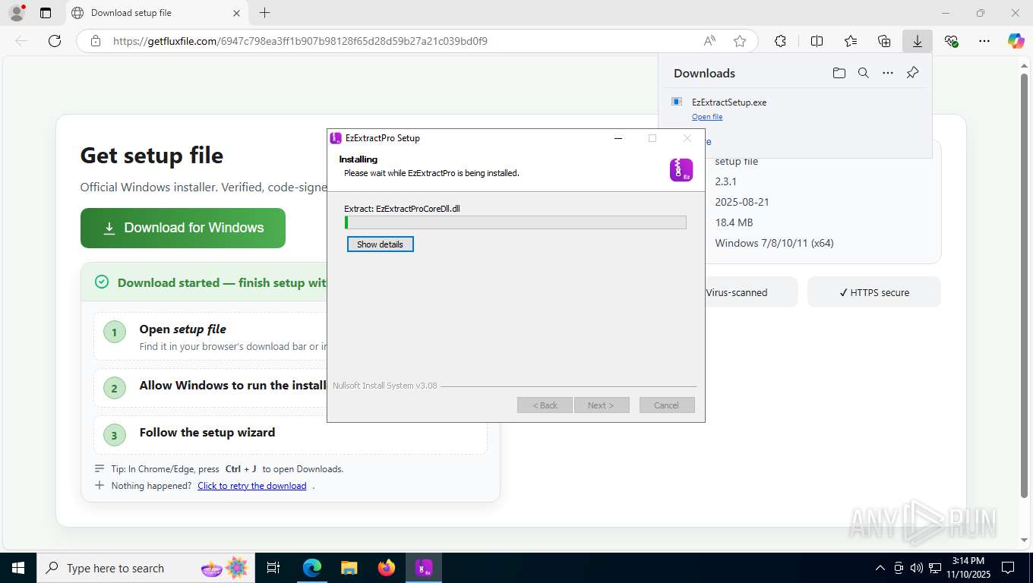Show hidden system tray icons

[880, 568]
